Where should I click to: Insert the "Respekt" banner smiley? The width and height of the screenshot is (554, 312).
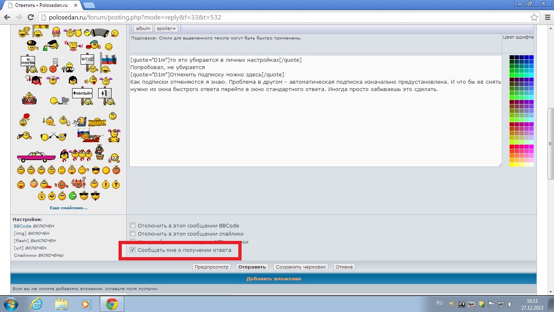(97, 122)
